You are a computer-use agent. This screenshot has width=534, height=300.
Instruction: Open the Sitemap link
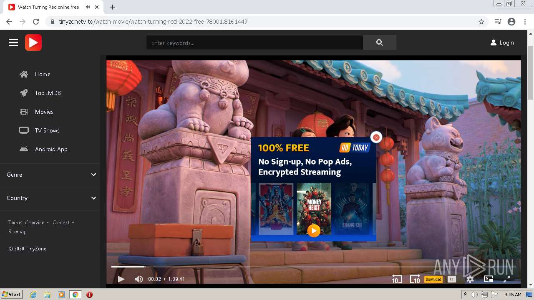coord(18,232)
